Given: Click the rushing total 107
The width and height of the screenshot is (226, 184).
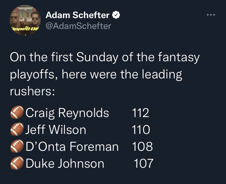Looking at the screenshot, I should pos(143,164).
